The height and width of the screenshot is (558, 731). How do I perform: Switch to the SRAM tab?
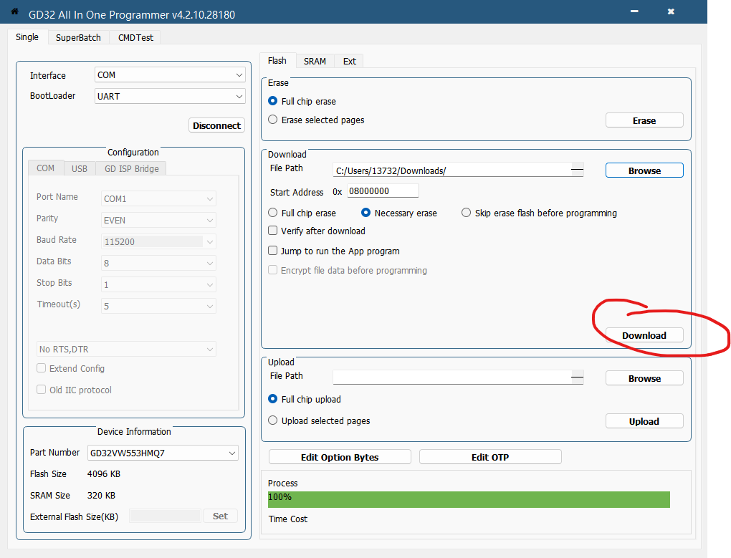click(x=315, y=61)
